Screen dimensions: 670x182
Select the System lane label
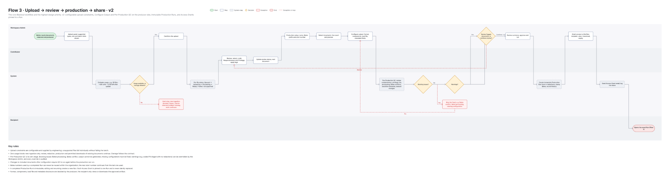(x=13, y=76)
